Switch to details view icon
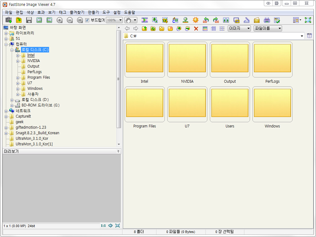The height and width of the screenshot is (237, 316). (x=214, y=29)
